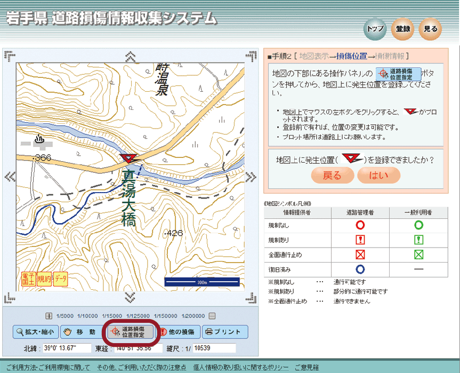460x373 pixels.
Task: Set map scale to 1/10000
Action: 87,316
